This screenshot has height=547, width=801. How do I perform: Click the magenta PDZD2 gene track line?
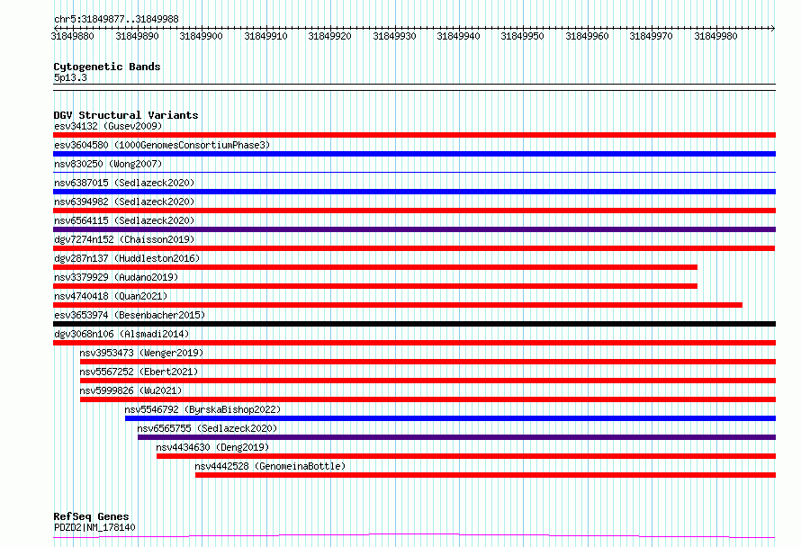414,536
